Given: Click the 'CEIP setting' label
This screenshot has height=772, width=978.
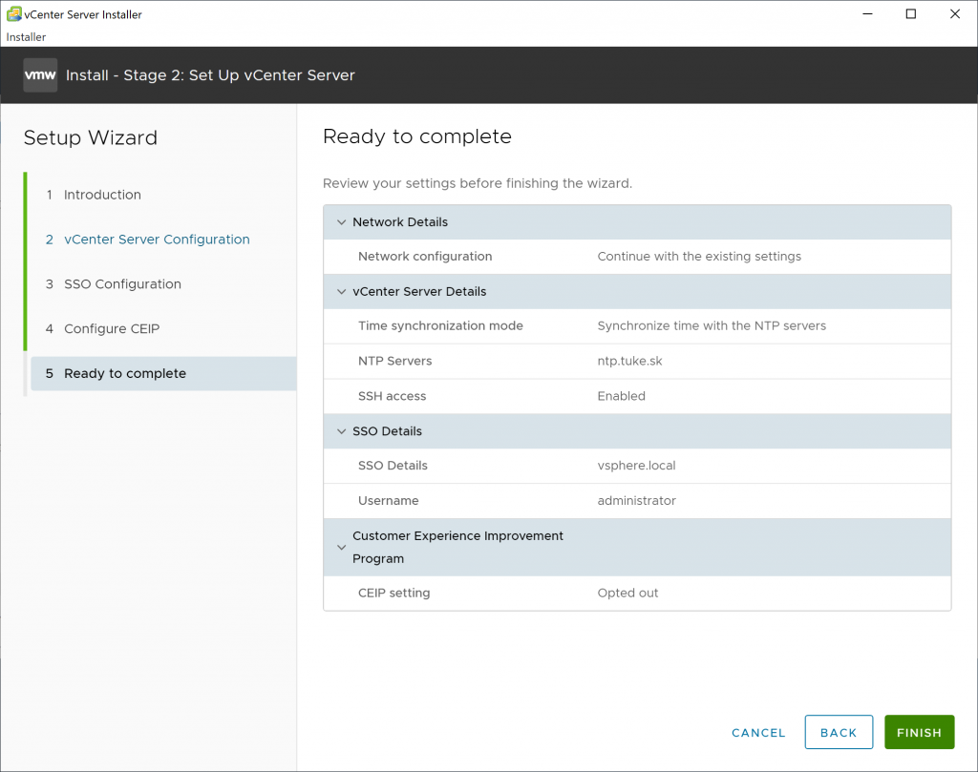Looking at the screenshot, I should pos(393,593).
